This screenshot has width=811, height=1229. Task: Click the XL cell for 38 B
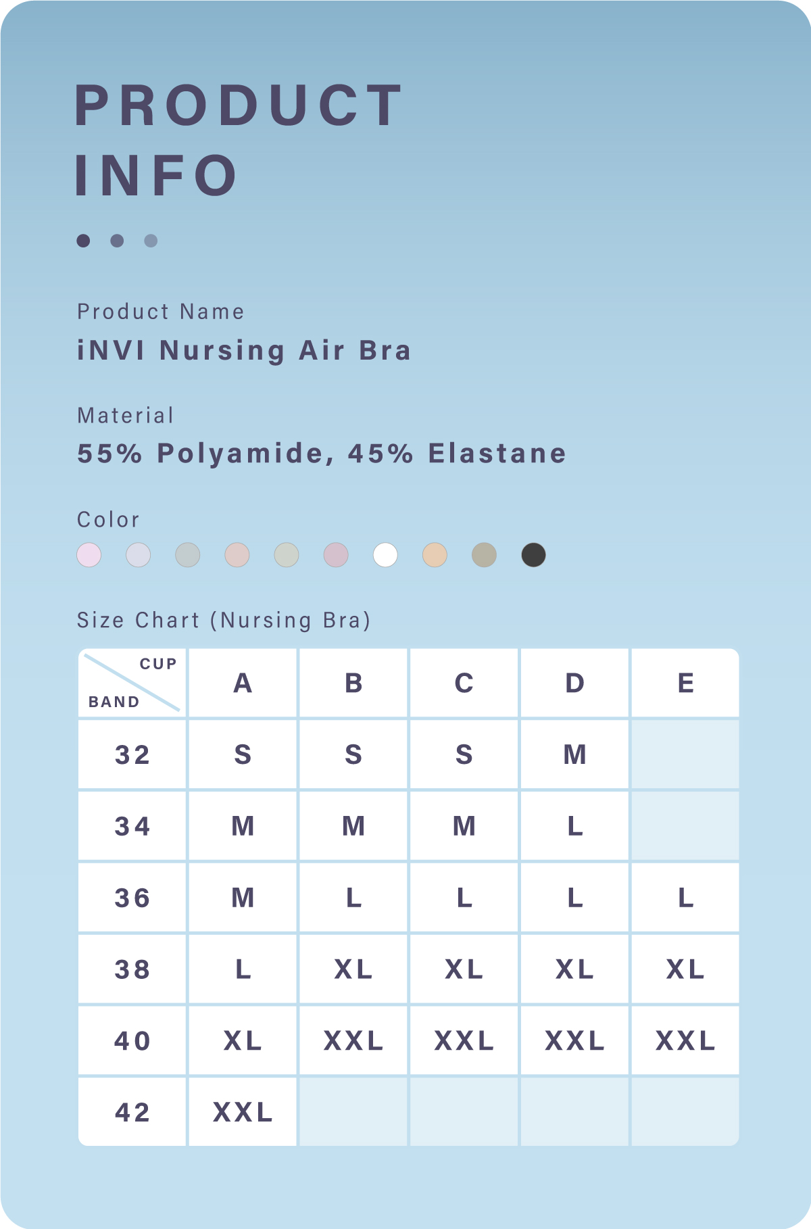pyautogui.click(x=353, y=969)
